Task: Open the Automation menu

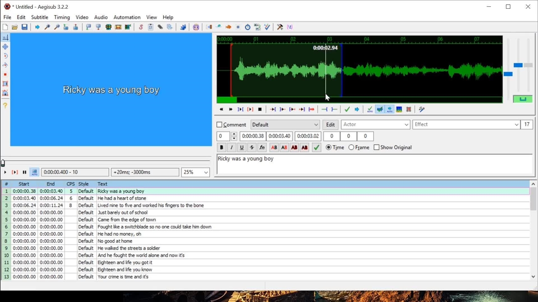Action: click(127, 17)
